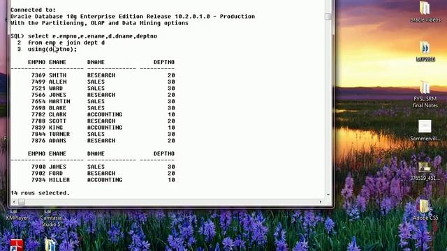Click the first EMPNO column header
This screenshot has height=251, width=447.
[x=36, y=62]
